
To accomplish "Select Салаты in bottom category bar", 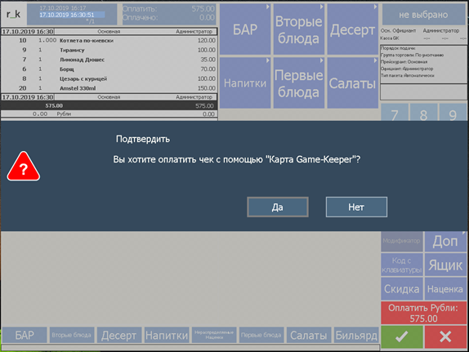I will (309, 335).
